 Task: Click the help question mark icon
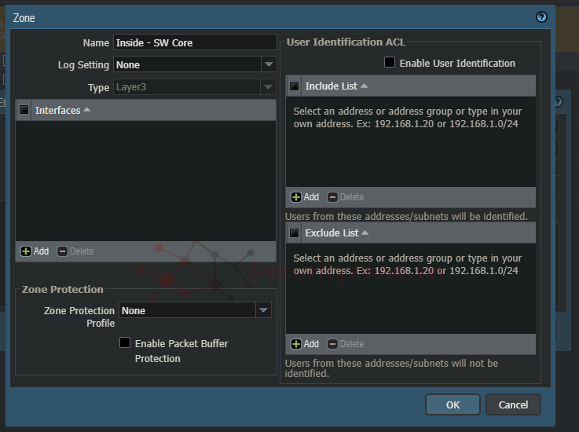coord(541,17)
